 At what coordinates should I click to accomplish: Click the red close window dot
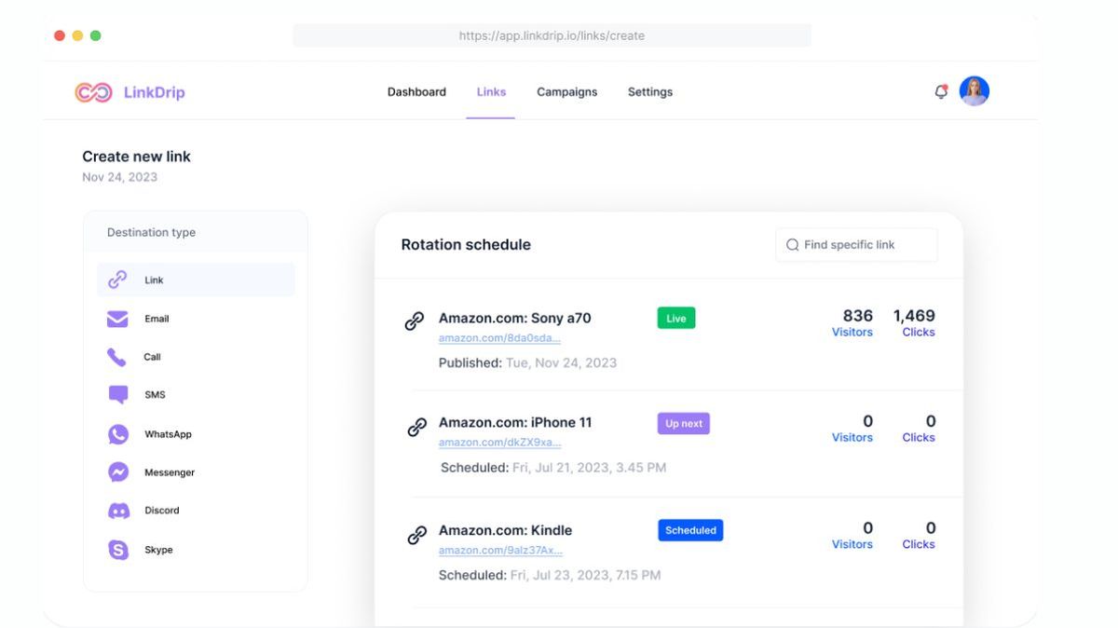(x=60, y=35)
